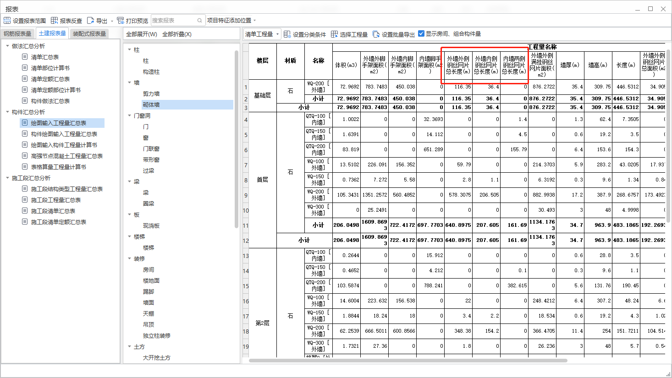The image size is (672, 378).
Task: Click report icon beside 施工段工程量汇总表
Action: [25, 200]
